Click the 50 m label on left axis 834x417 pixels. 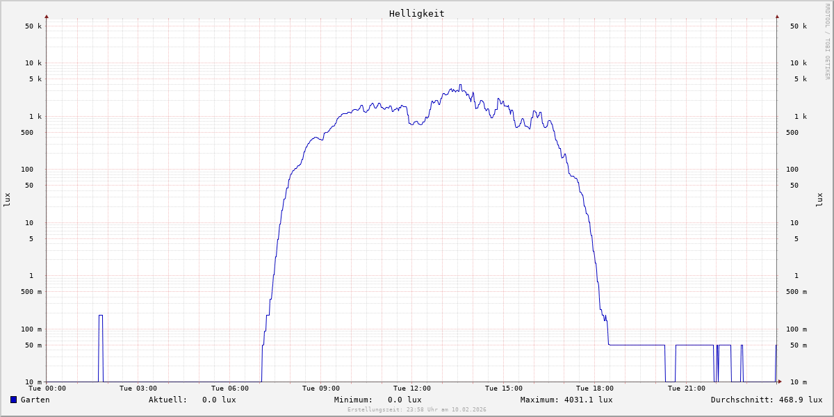coord(33,345)
